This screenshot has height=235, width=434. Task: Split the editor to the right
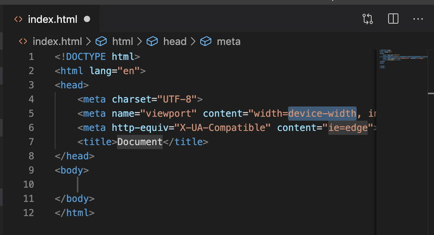393,19
